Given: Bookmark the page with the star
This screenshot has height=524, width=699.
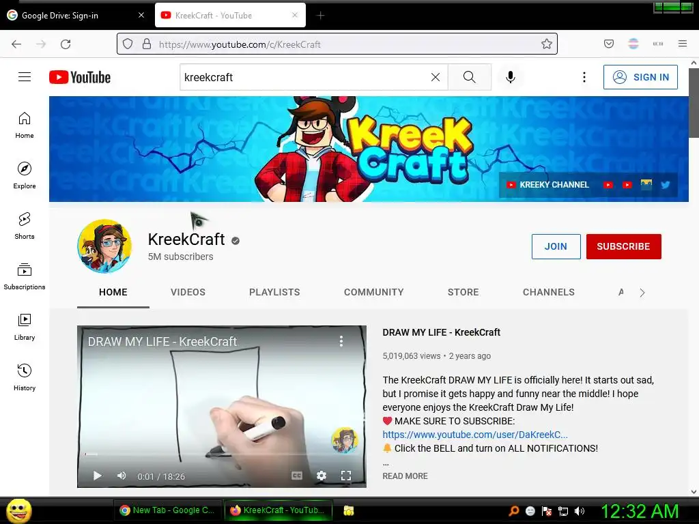Looking at the screenshot, I should click(x=547, y=44).
